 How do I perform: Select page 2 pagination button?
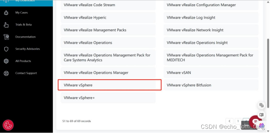(246, 121)
